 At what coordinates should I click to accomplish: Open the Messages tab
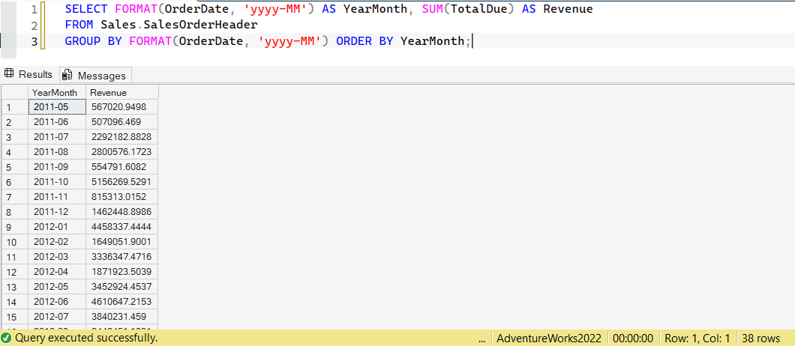(x=95, y=76)
